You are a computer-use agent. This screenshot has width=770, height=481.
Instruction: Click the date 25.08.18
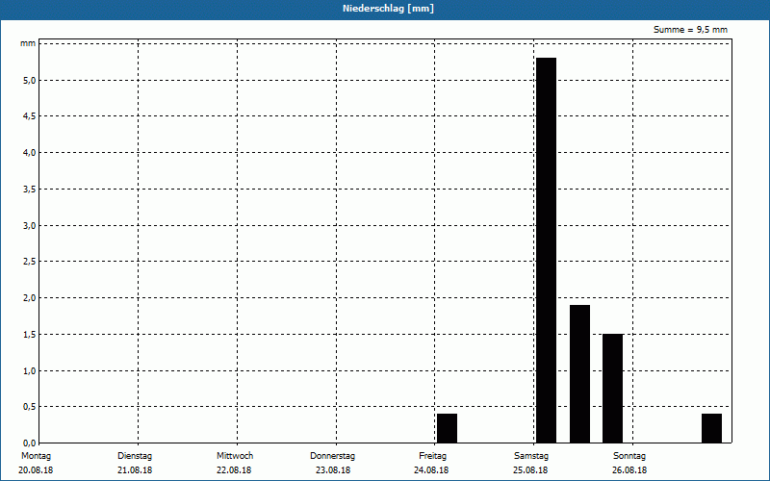point(530,470)
